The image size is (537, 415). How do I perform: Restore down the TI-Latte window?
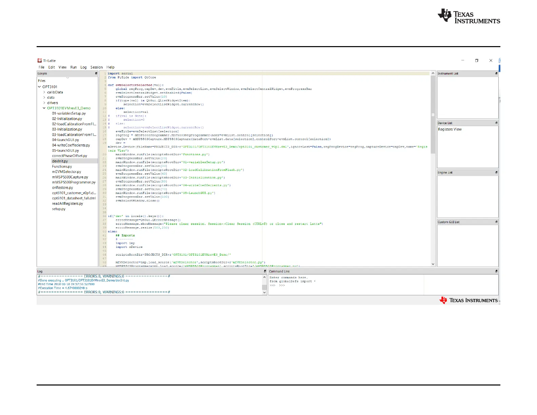[x=477, y=60]
